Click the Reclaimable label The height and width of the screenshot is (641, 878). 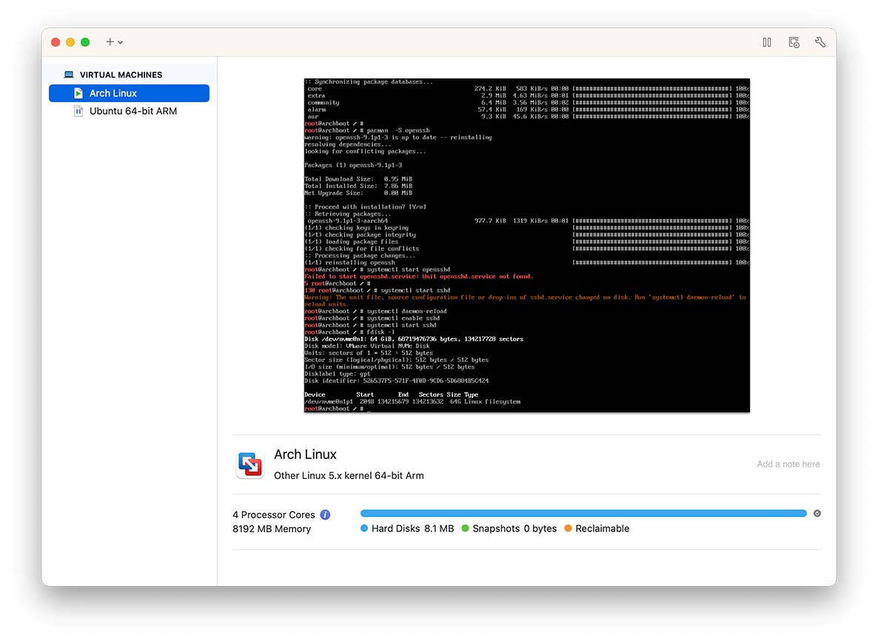(603, 528)
